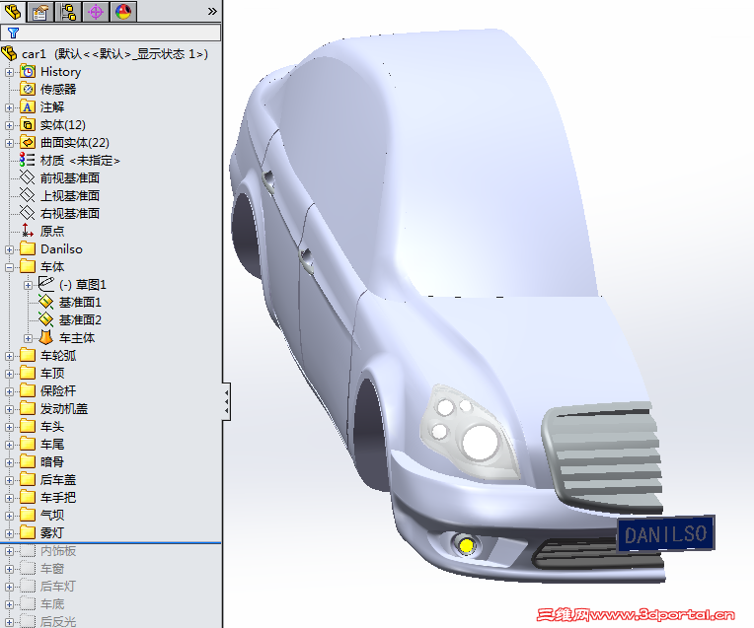Expand the 气坝 air dam folder
The image size is (754, 628).
(x=9, y=517)
